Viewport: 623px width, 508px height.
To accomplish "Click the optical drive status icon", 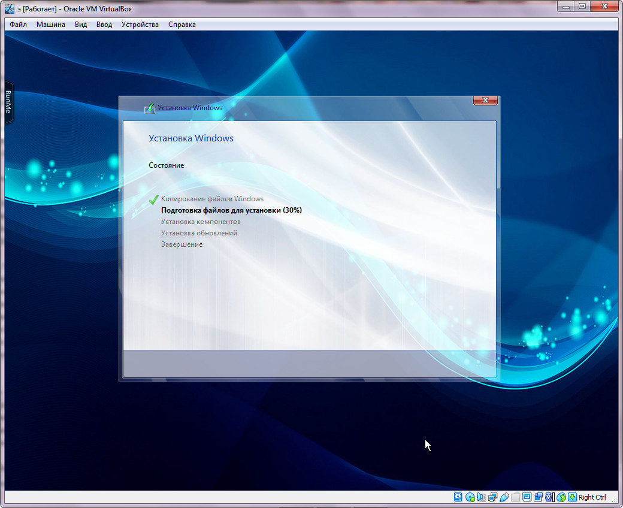I will click(470, 497).
